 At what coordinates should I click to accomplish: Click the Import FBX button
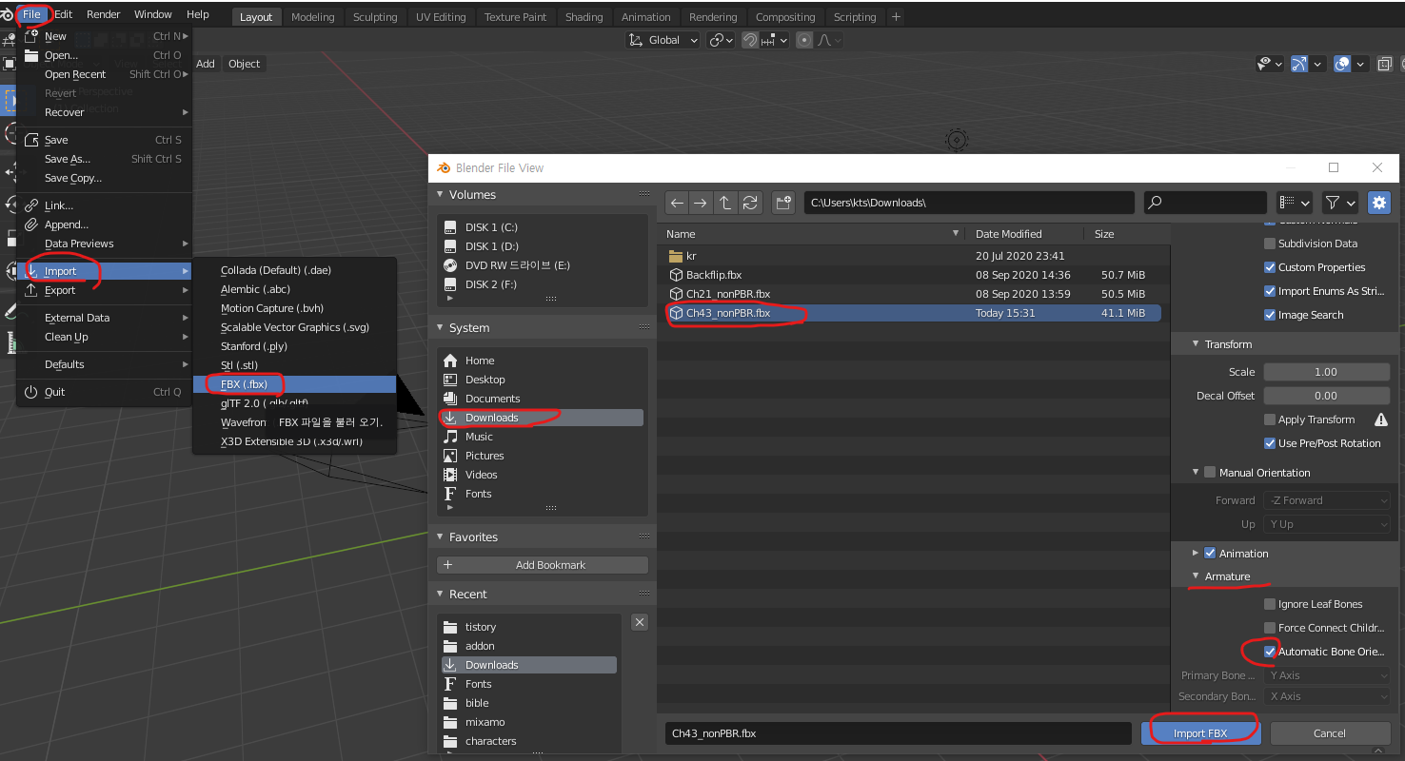[x=1200, y=733]
